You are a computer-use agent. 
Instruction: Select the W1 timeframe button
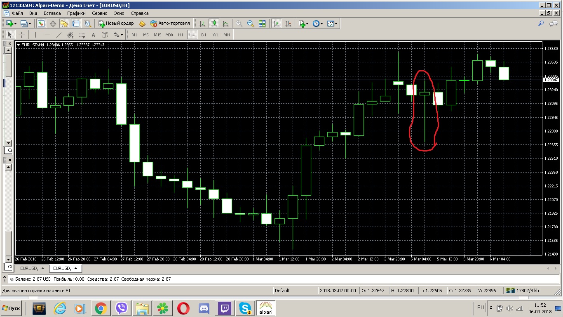coord(215,35)
